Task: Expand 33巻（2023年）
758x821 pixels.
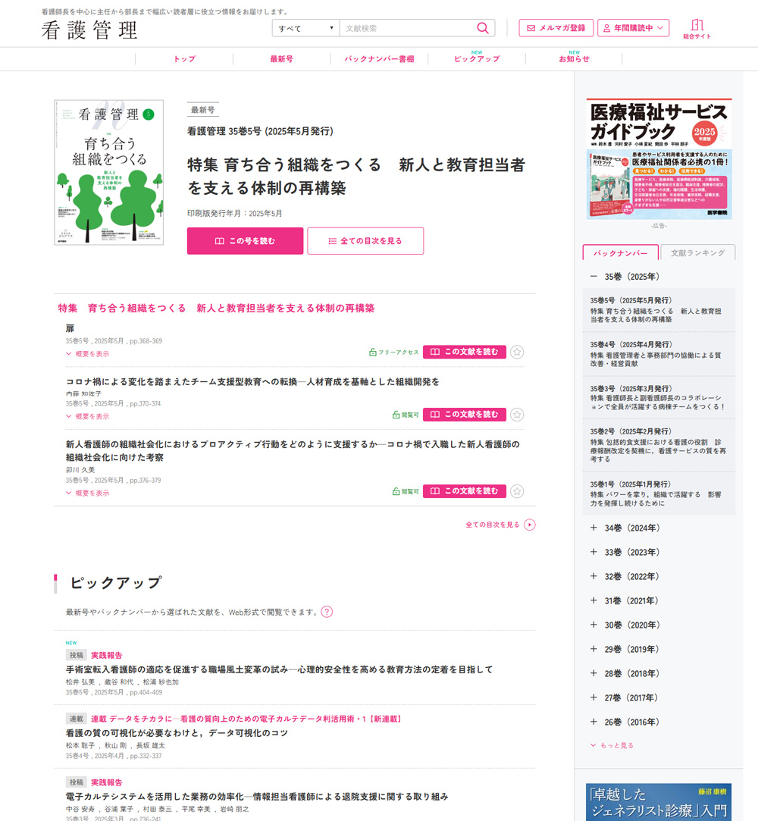Action: (593, 552)
